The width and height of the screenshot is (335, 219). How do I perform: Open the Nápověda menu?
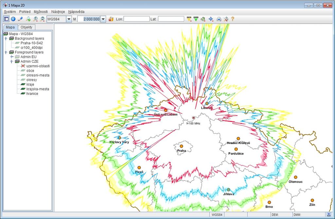tap(76, 12)
